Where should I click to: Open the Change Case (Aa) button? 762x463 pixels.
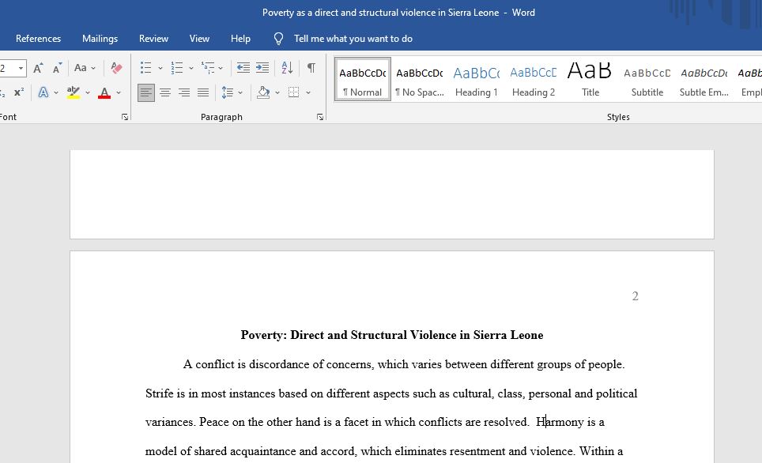point(80,68)
